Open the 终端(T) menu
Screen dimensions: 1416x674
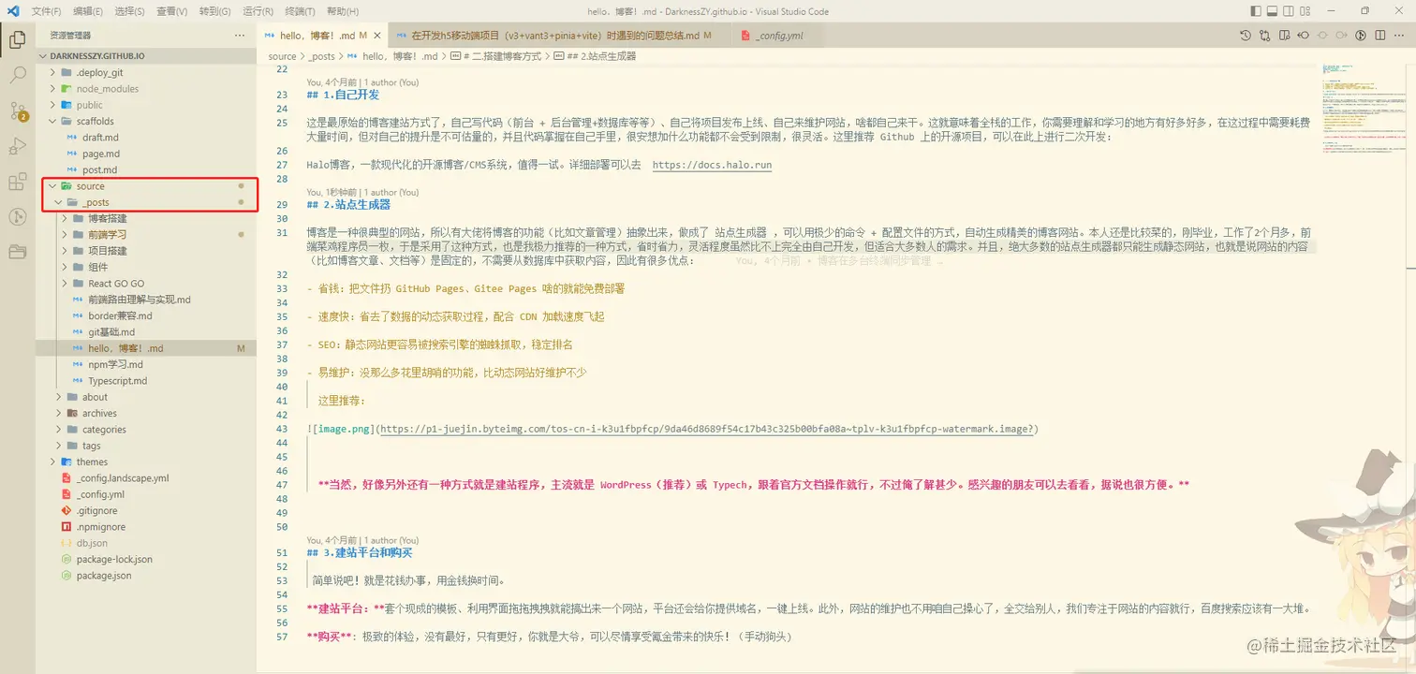(x=300, y=11)
